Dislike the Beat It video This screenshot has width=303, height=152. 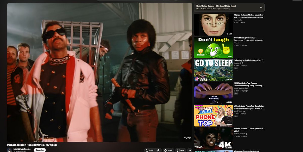tap(158, 150)
